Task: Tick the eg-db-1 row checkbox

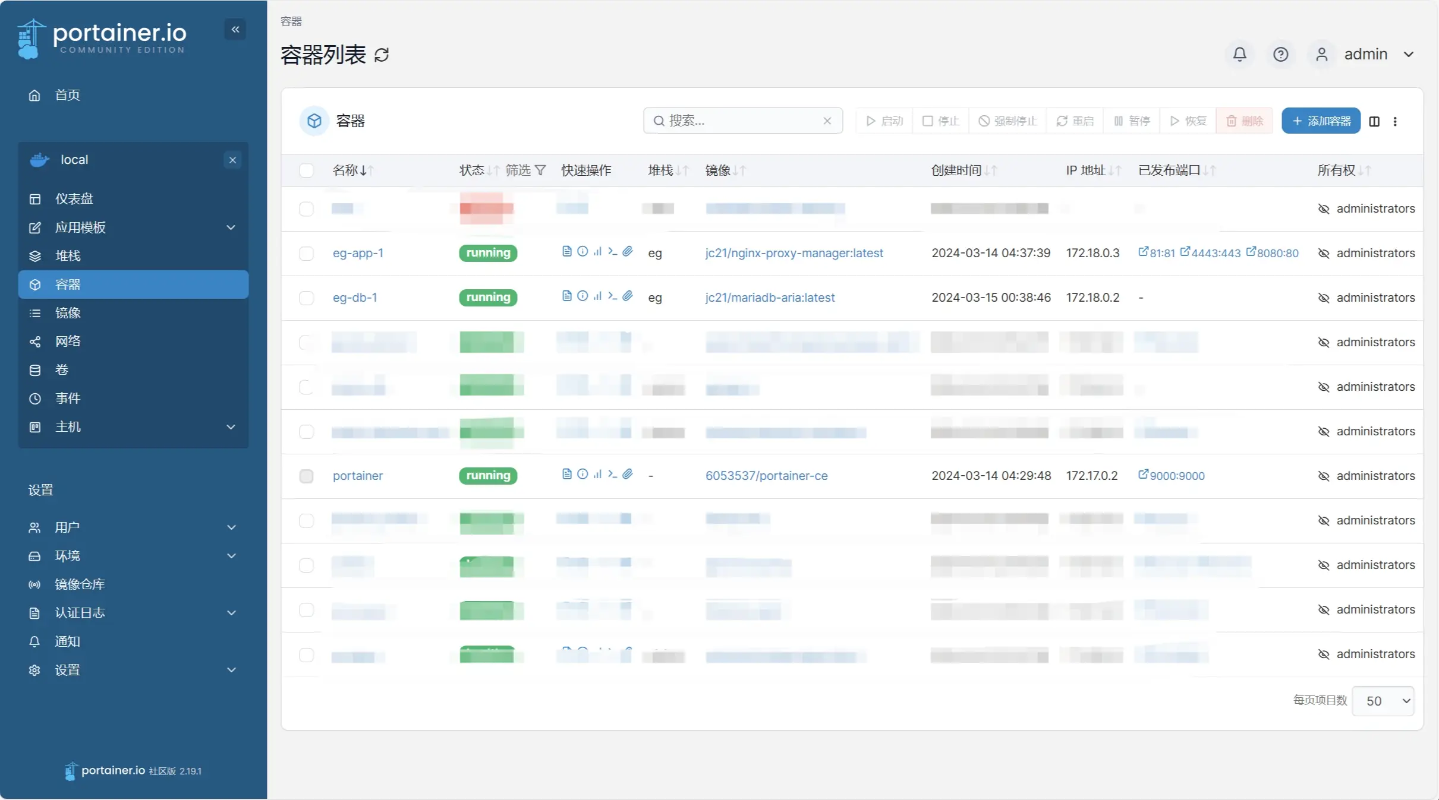Action: tap(306, 298)
